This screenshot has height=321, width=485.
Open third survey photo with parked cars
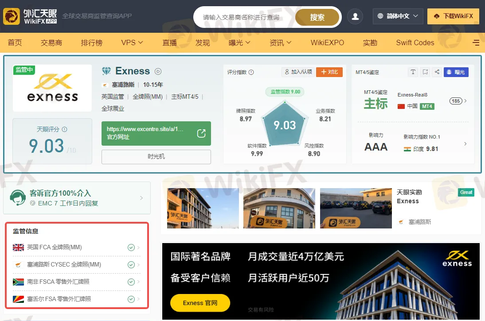356,208
